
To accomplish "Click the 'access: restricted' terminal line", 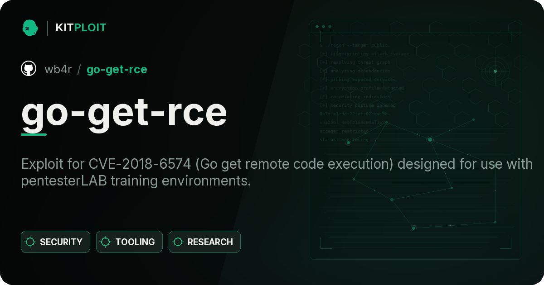I will pyautogui.click(x=344, y=131).
